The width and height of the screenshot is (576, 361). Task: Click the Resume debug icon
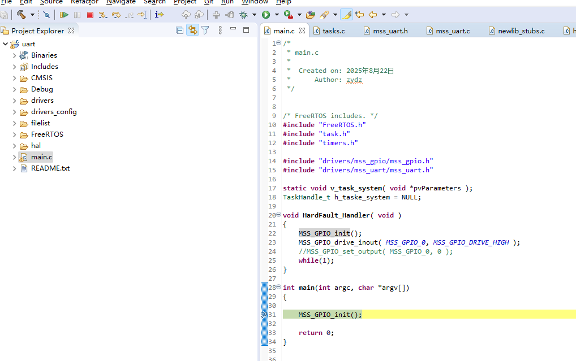point(64,15)
